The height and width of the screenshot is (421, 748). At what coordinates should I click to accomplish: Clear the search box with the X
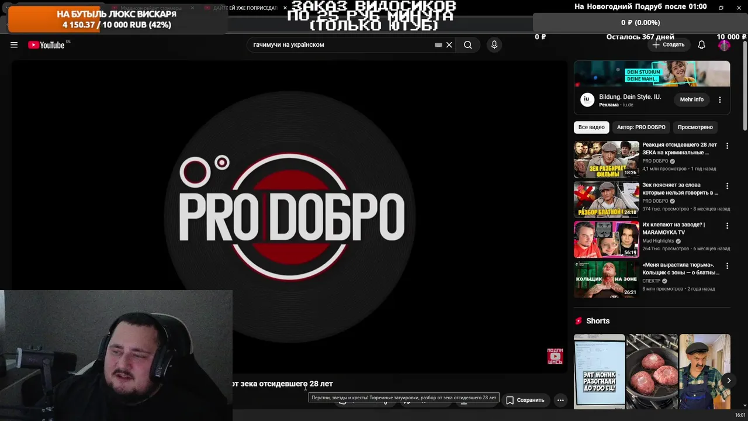449,45
